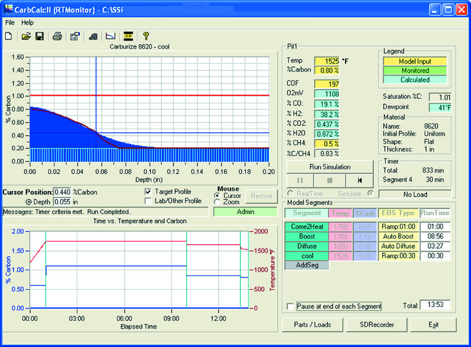Reset simulation with the rewind-to-start button
The width and height of the screenshot is (471, 347).
point(359,180)
